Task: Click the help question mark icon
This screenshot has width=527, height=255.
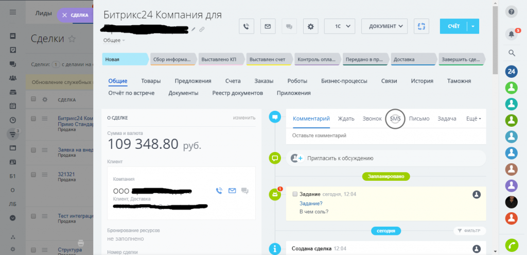Action: pyautogui.click(x=512, y=12)
